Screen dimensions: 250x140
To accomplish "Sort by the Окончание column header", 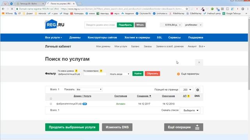I will (x=168, y=96).
